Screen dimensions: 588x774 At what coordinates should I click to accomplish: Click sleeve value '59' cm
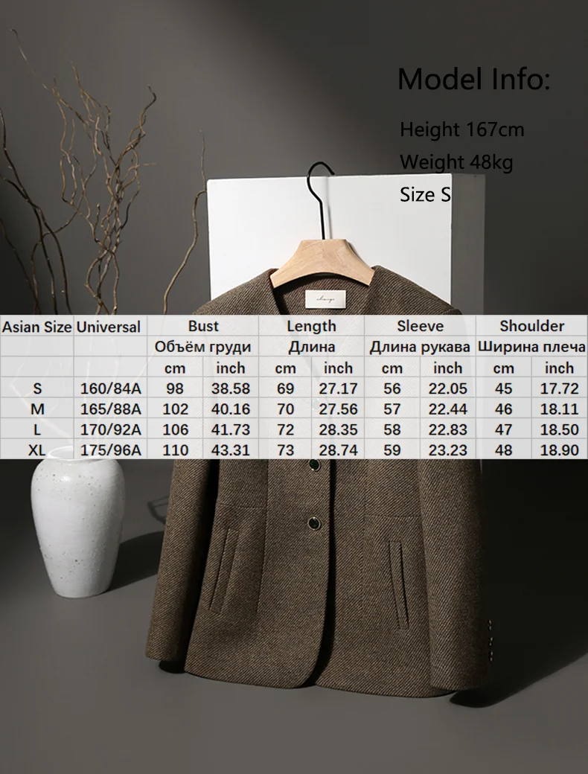[392, 450]
